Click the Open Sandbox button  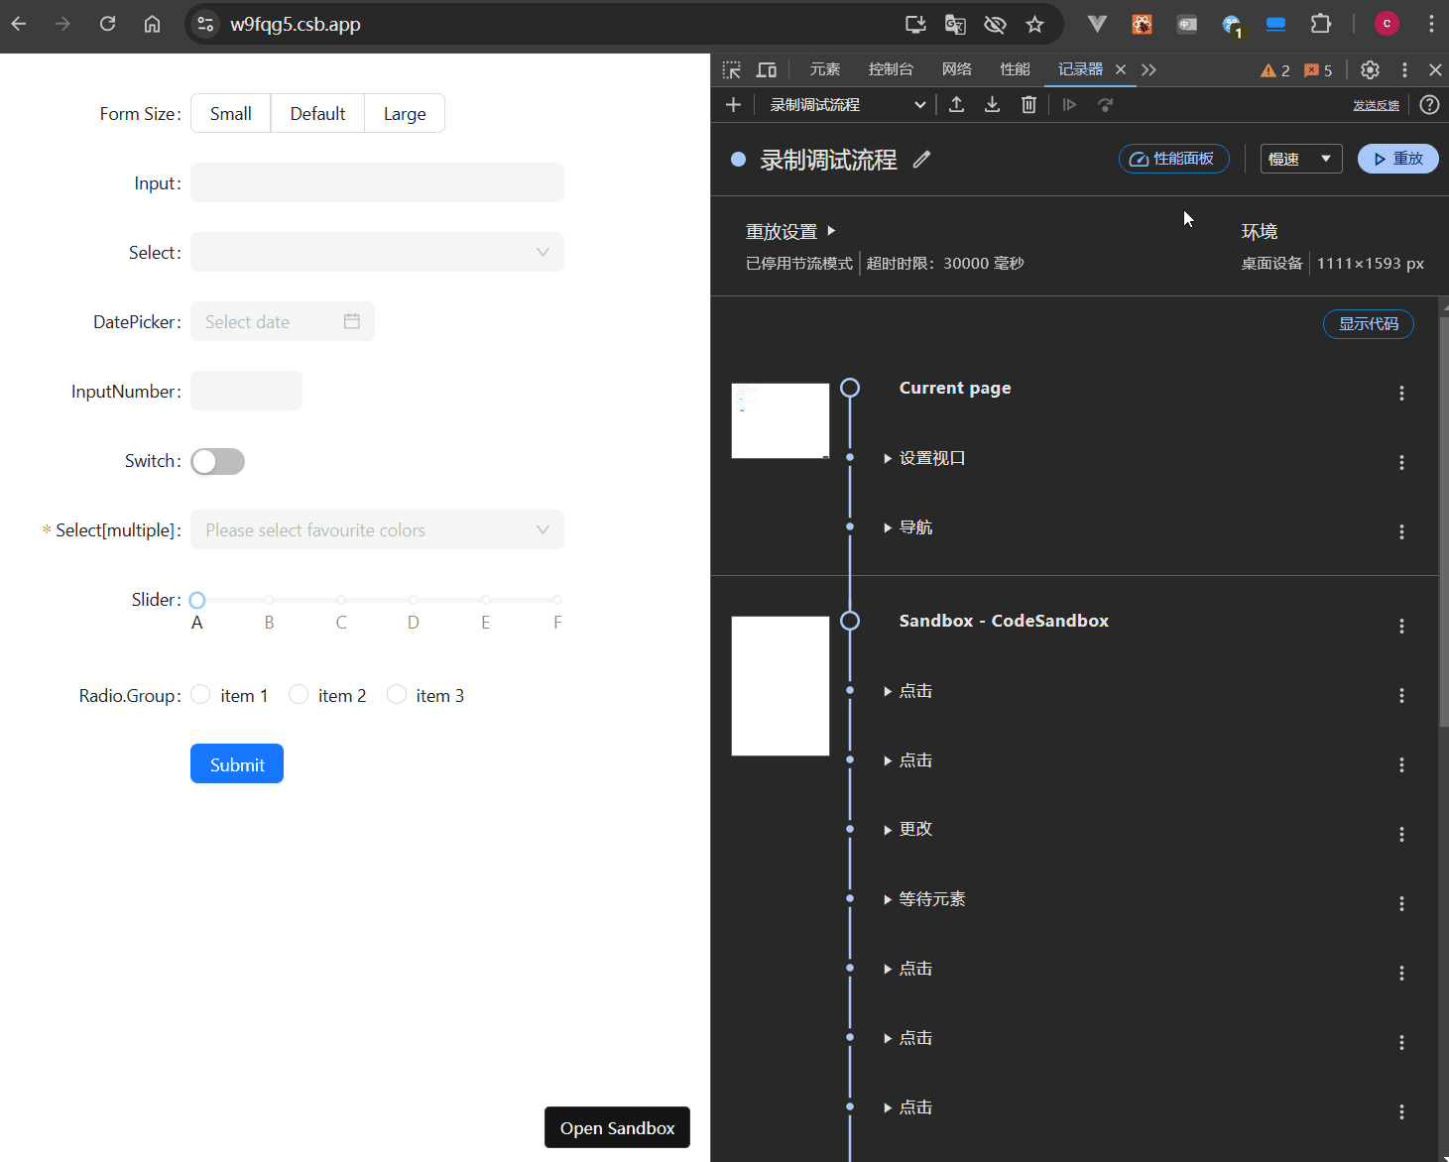click(617, 1127)
